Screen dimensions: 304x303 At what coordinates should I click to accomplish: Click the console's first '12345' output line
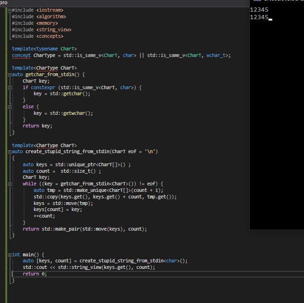coord(259,10)
